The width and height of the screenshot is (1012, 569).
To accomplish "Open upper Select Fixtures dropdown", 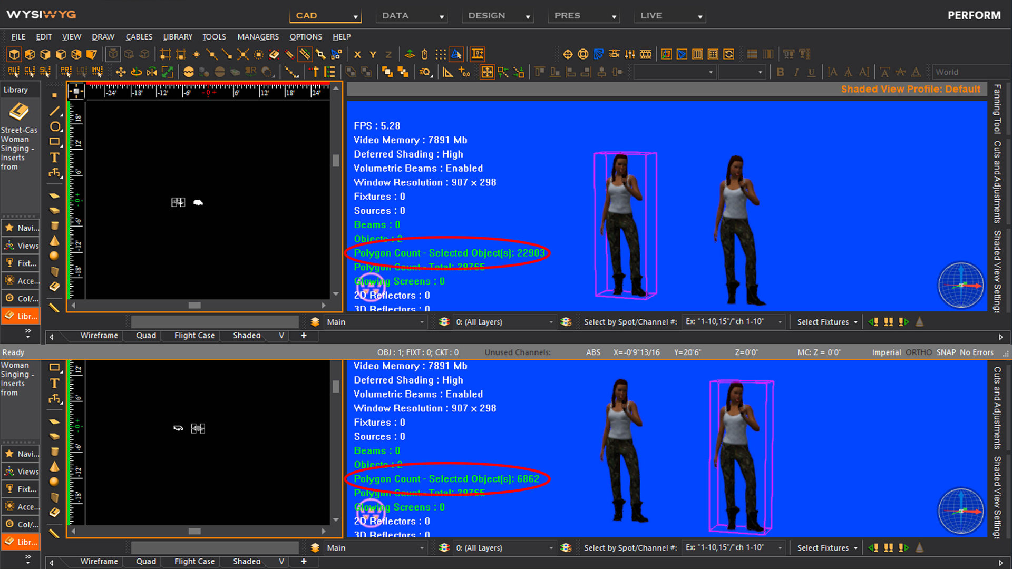I will [x=827, y=322].
